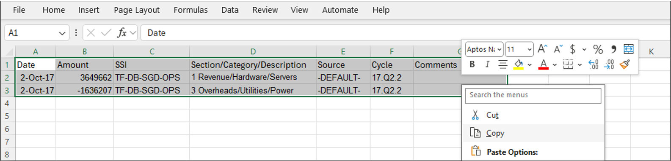The height and width of the screenshot is (161, 671).
Task: Expand accounting format dropdown arrow
Action: tap(584, 50)
